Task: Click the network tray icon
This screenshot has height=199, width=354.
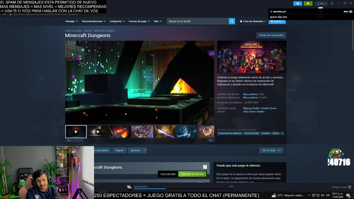Action: coord(318,195)
